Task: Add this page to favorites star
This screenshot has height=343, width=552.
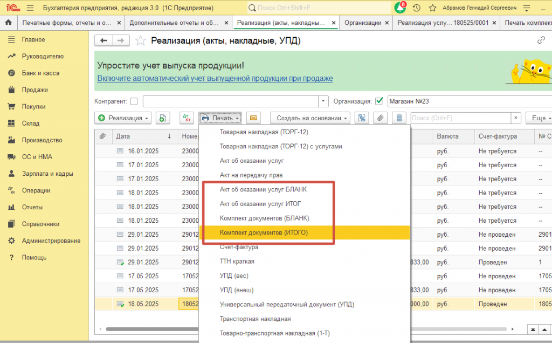Action: click(141, 40)
